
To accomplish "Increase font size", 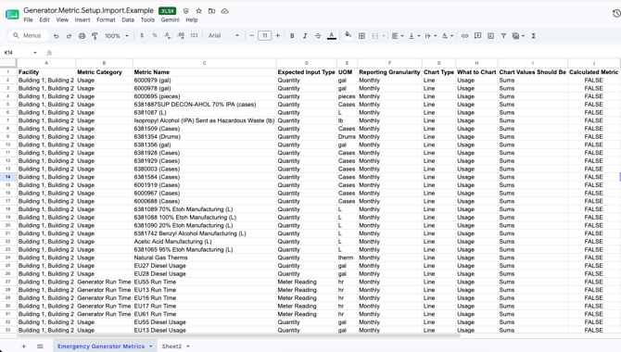I will (x=278, y=35).
